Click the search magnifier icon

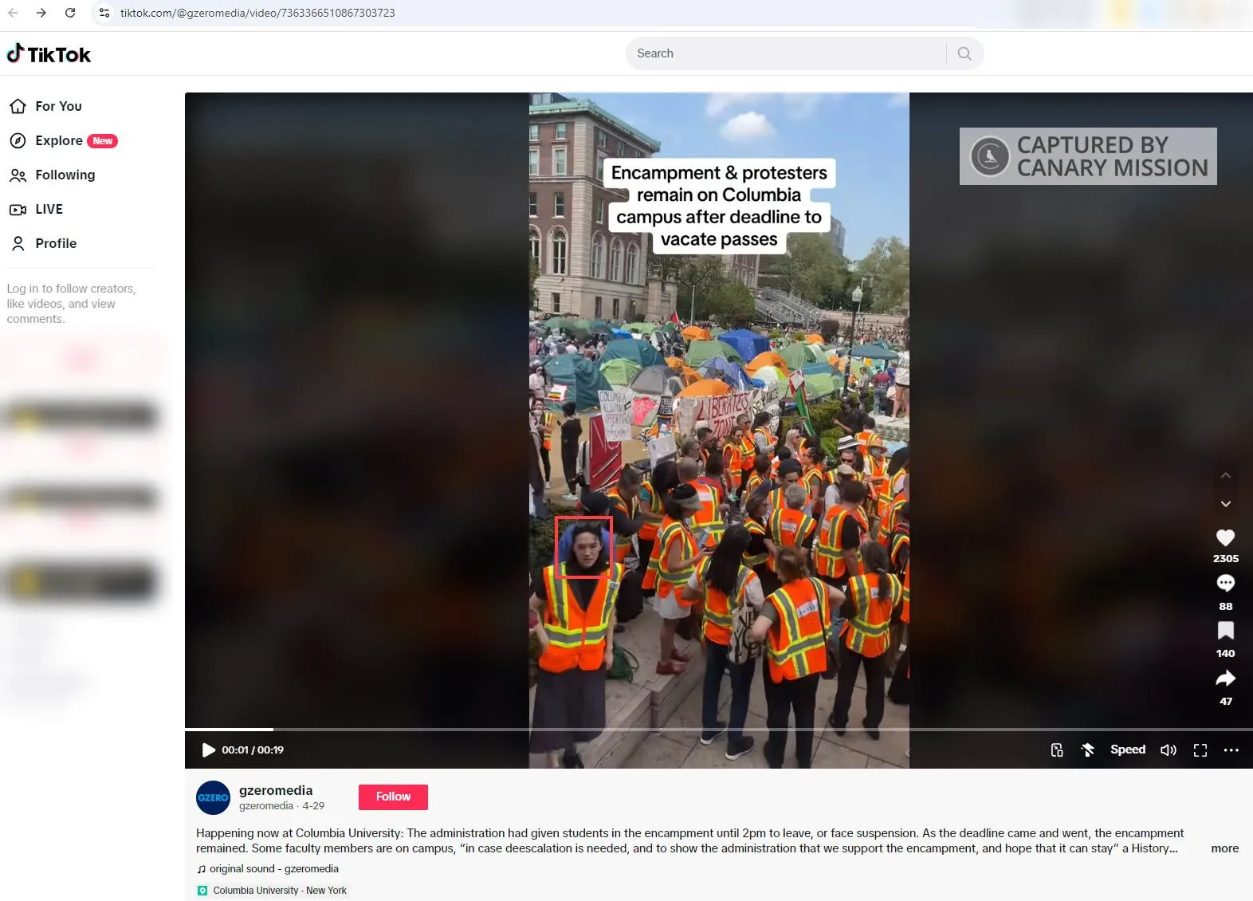[964, 53]
